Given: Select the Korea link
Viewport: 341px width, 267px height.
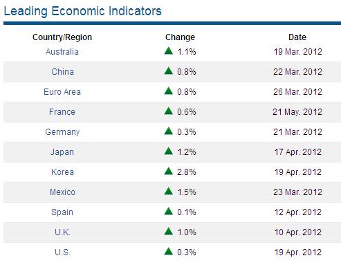Looking at the screenshot, I should click(62, 172).
